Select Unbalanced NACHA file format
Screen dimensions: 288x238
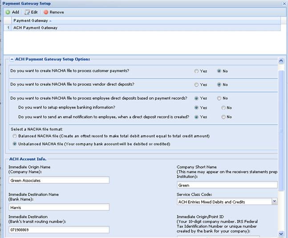pos(15,144)
